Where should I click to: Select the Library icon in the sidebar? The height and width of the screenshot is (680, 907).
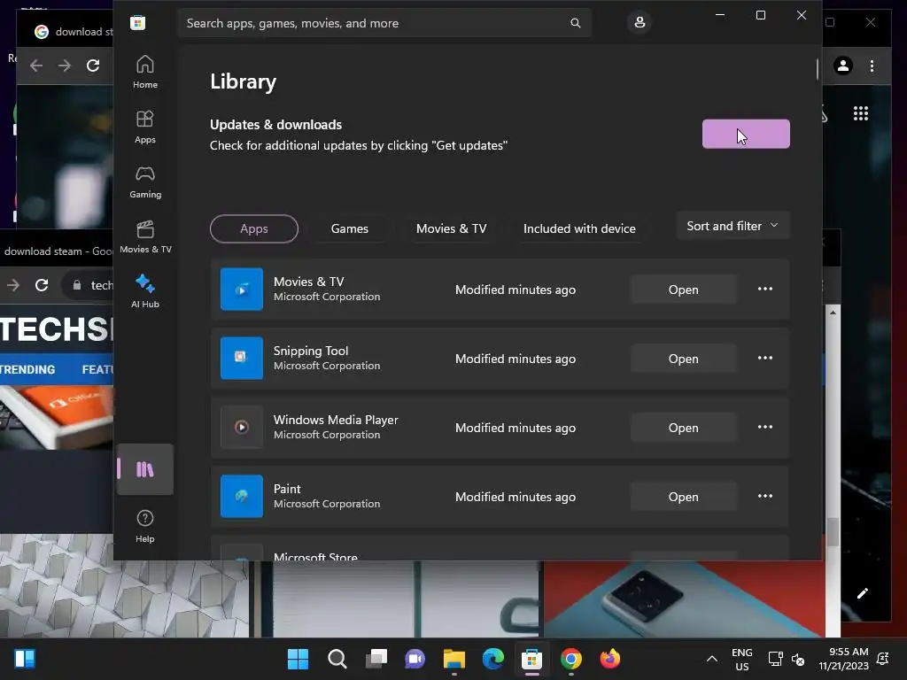(x=144, y=469)
